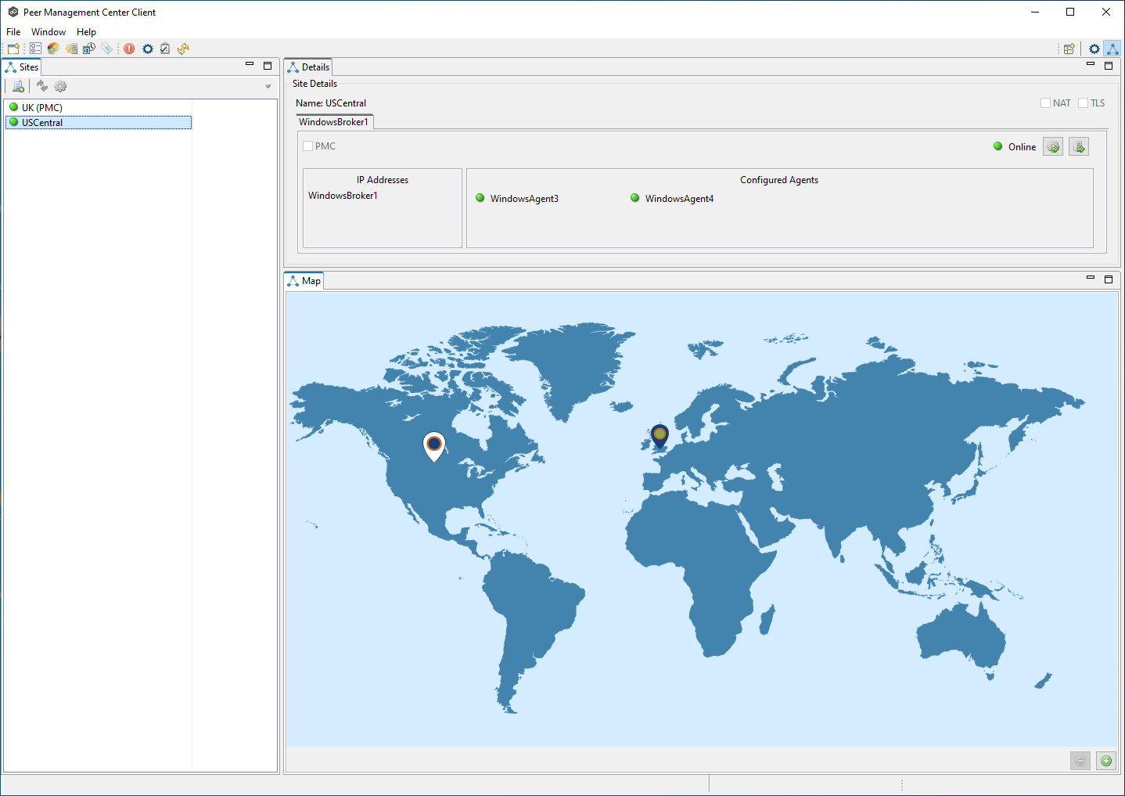Click the document export icon beside Online
The height and width of the screenshot is (796, 1125).
click(x=1079, y=147)
